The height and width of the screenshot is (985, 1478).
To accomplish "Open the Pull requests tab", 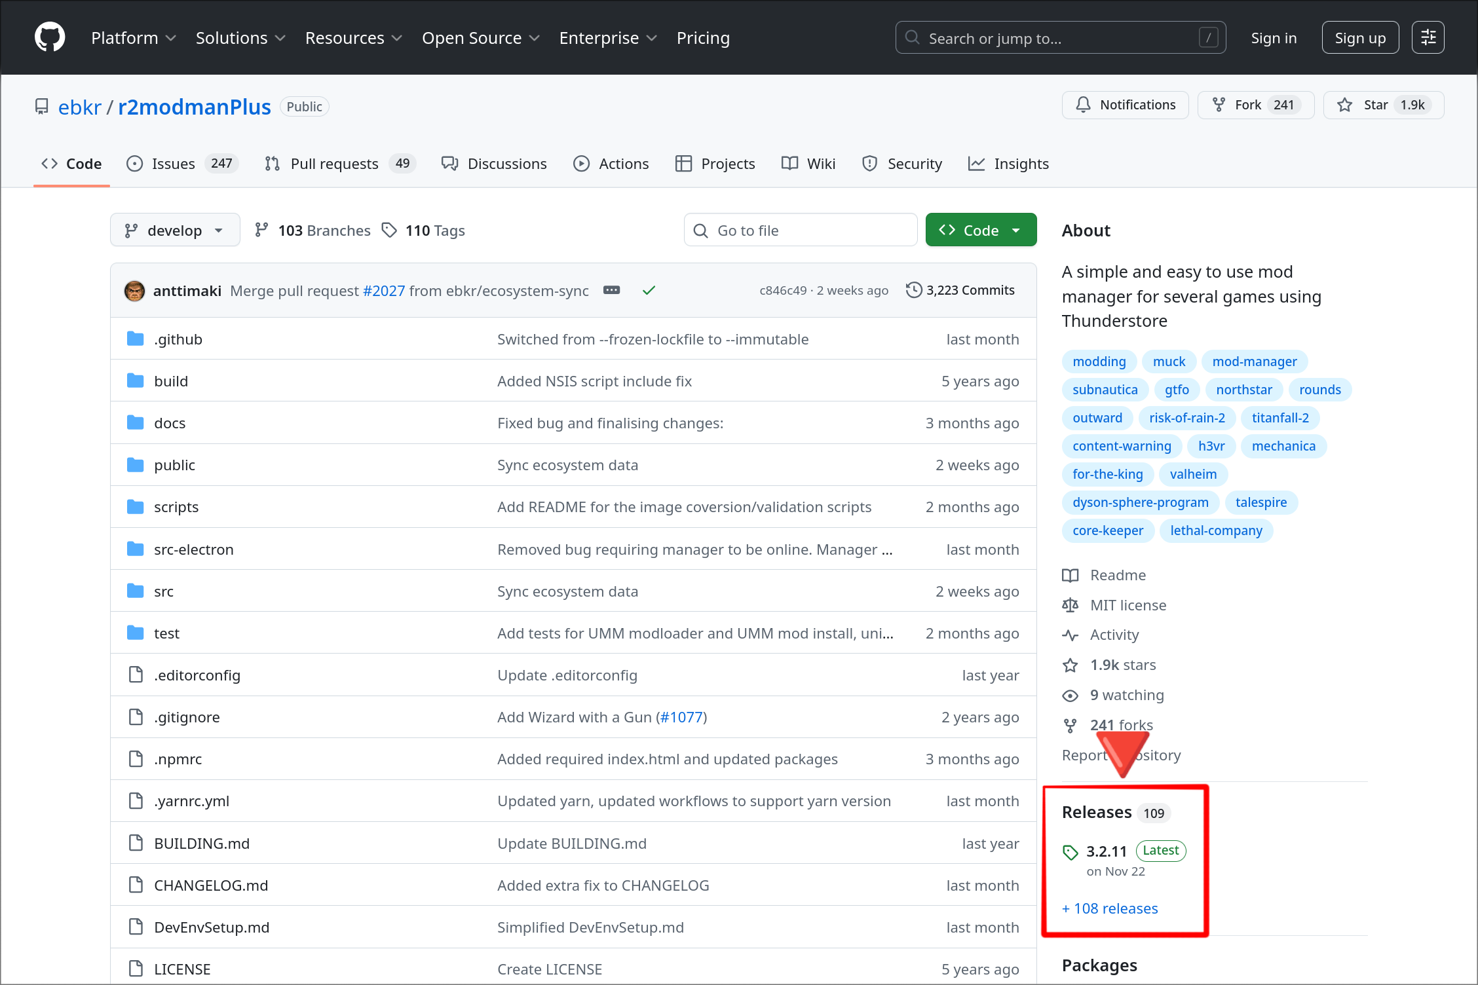I will [334, 164].
